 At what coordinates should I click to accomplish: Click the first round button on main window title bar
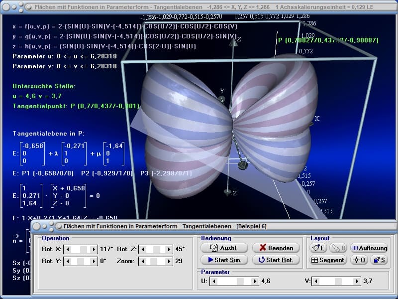click(x=6, y=7)
